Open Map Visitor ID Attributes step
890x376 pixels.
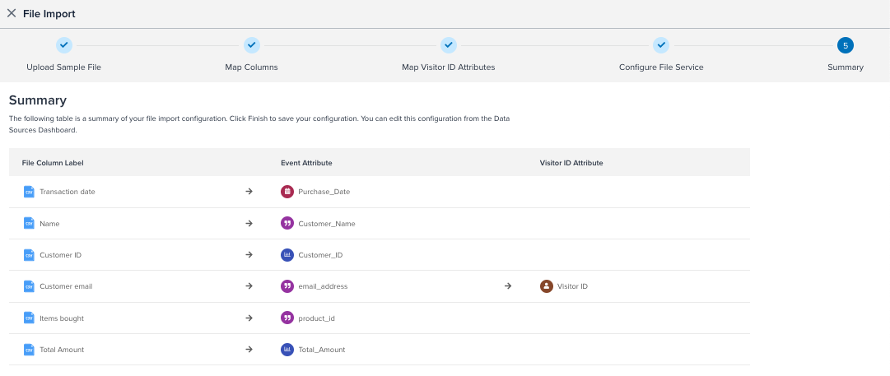point(448,46)
